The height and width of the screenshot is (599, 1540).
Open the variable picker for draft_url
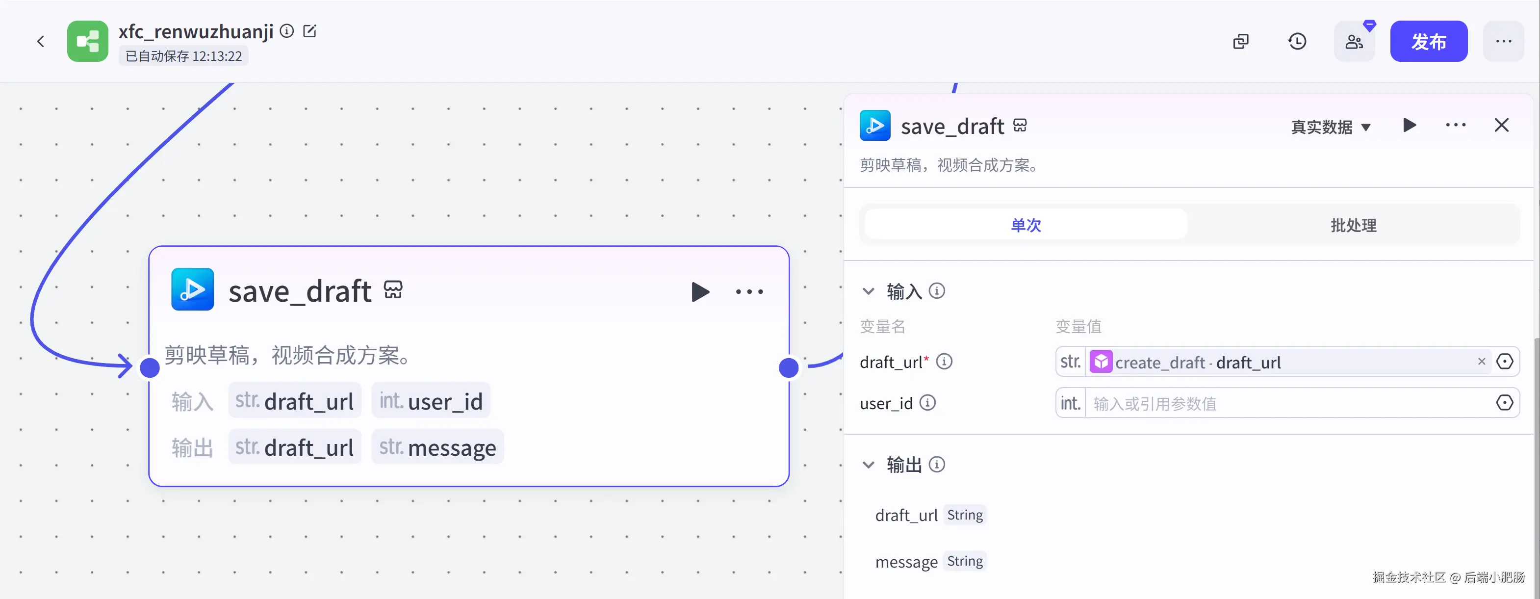[1504, 362]
